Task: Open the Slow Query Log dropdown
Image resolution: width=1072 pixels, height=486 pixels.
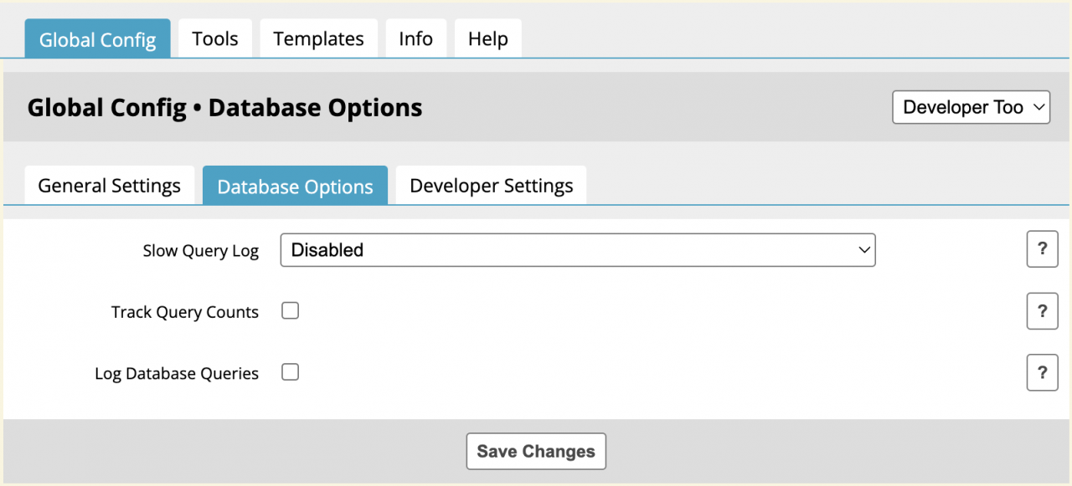Action: tap(577, 250)
